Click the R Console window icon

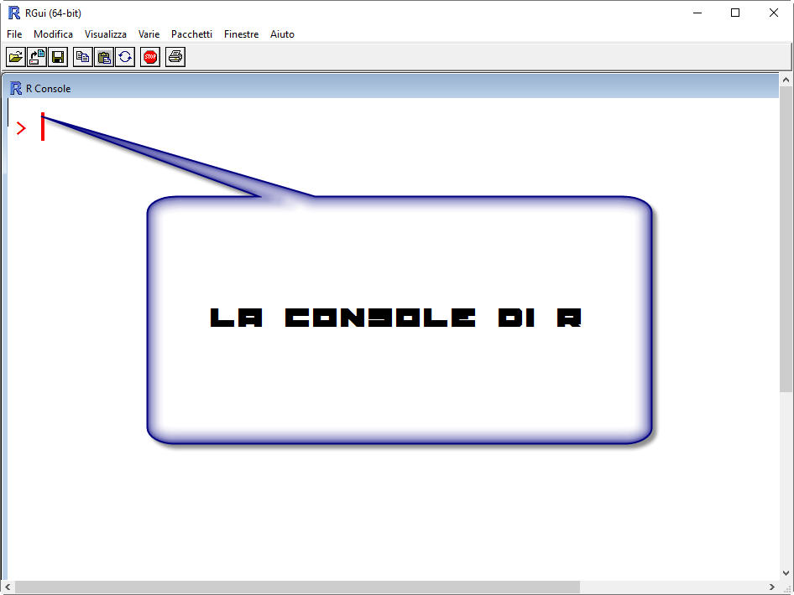[16, 89]
